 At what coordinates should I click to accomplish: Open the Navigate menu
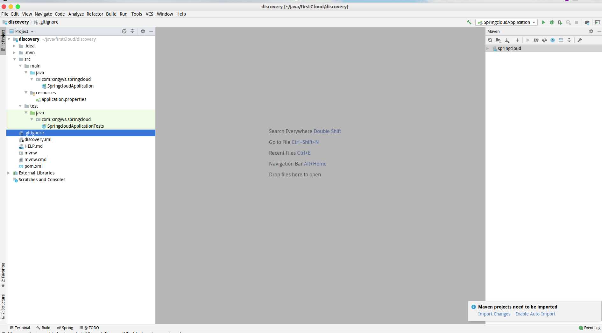pos(43,14)
